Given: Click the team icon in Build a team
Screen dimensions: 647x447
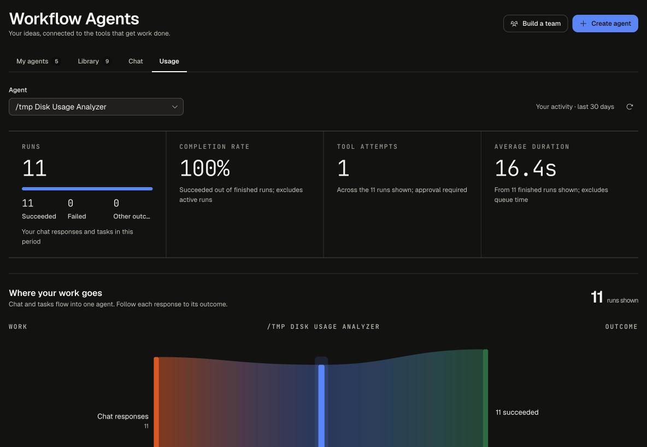Looking at the screenshot, I should pos(514,24).
